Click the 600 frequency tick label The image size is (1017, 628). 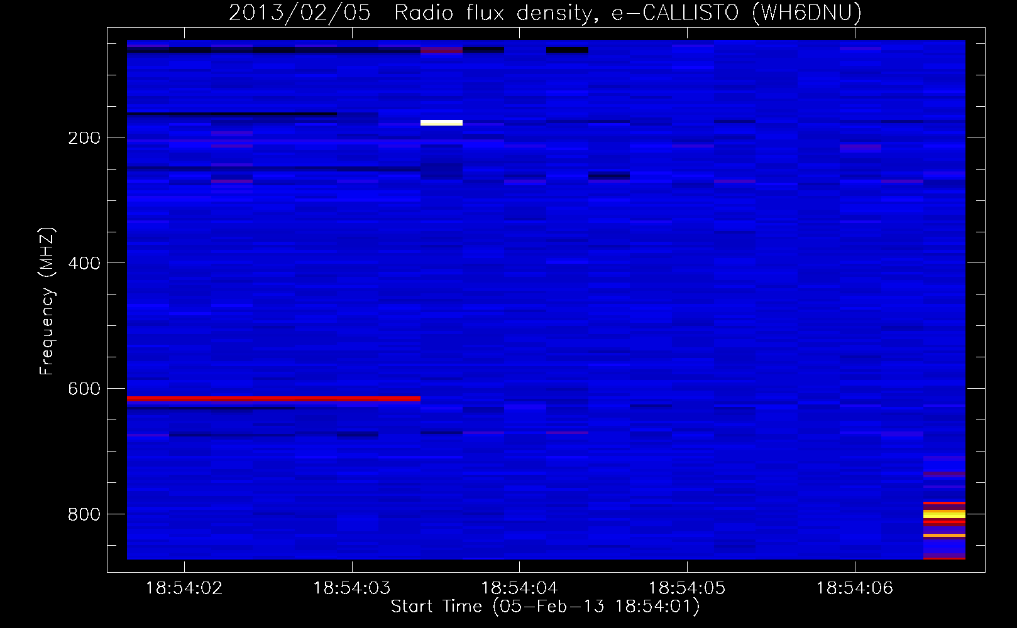click(84, 389)
